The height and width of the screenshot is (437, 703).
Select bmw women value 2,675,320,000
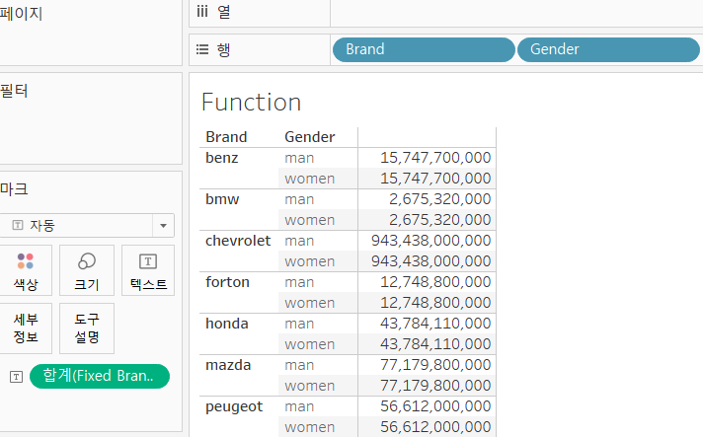click(x=439, y=220)
